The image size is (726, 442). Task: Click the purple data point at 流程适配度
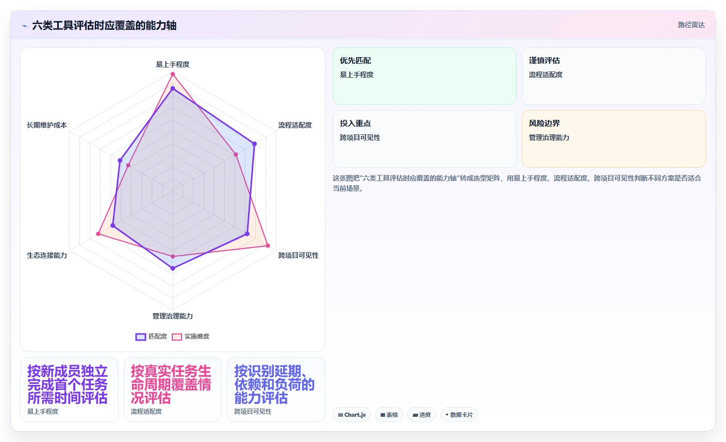pos(254,144)
